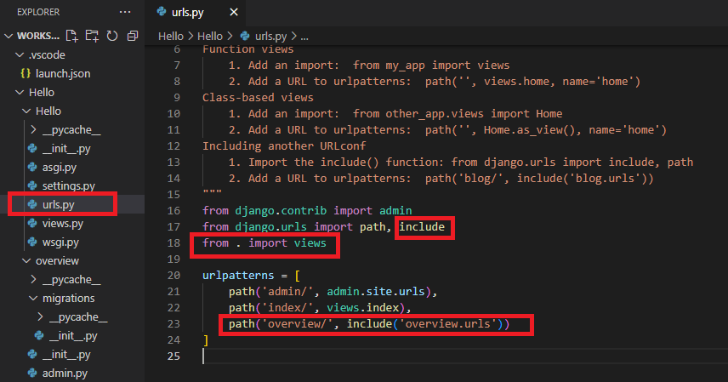Click the New File icon in Explorer
Screen dimensions: 728x382
tap(71, 36)
